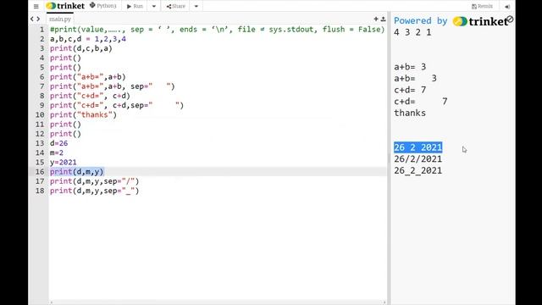Click the Remix button
Screen dimensions: 542x305
pos(482,6)
